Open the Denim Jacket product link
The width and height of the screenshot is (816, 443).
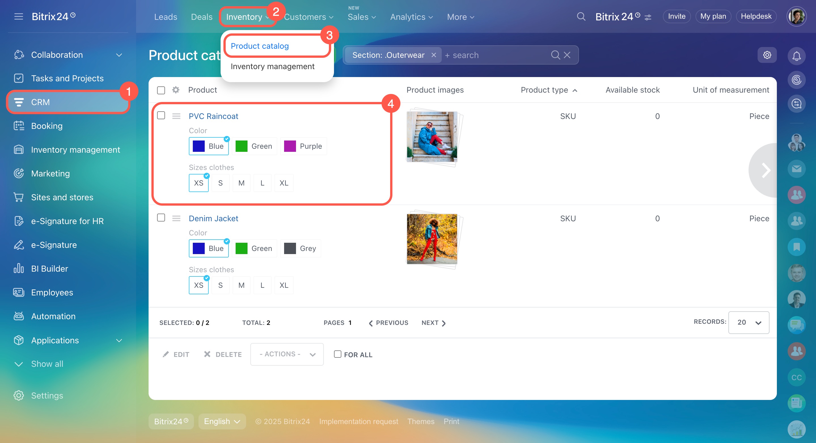[x=213, y=218]
